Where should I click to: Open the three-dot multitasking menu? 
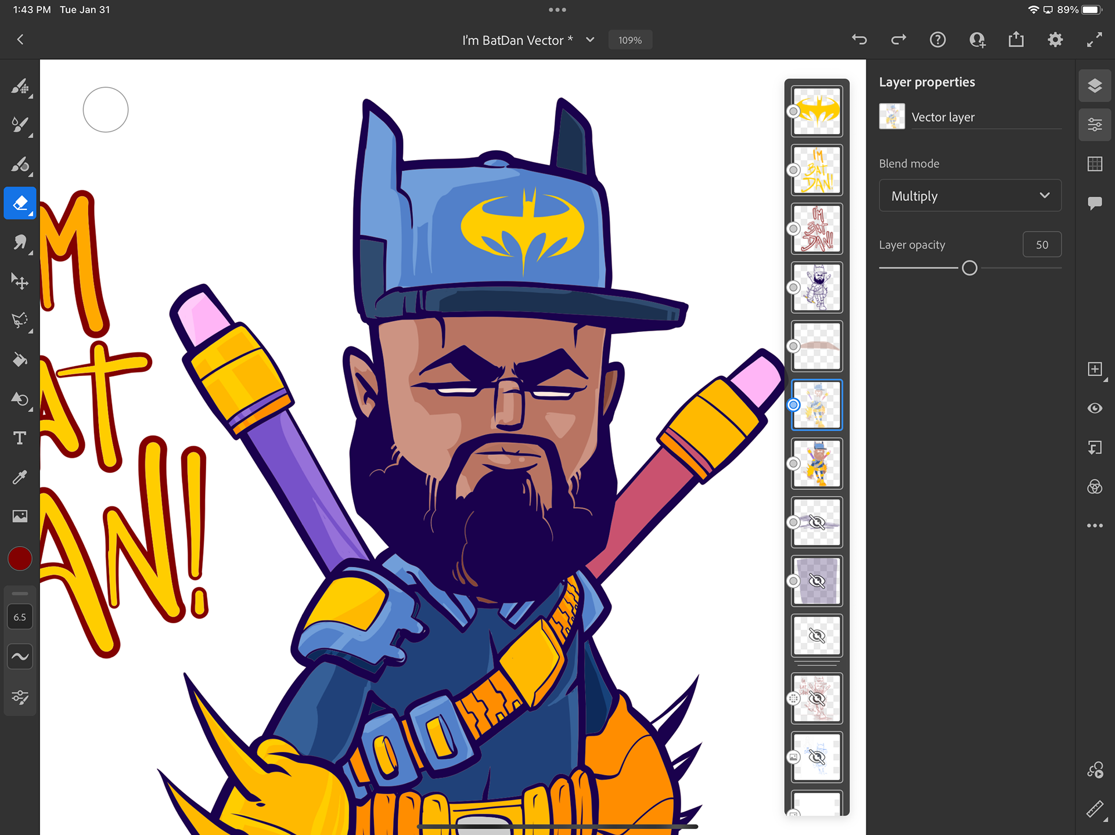point(557,9)
